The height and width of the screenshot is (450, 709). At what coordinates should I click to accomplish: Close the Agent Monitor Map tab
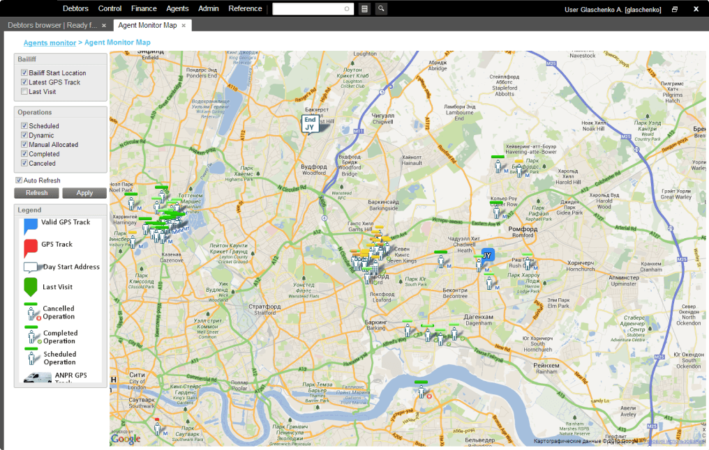[x=184, y=26]
